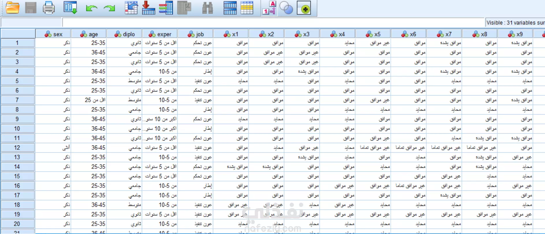The image size is (545, 234).
Task: Select row number 1 header
Action: tap(17, 43)
